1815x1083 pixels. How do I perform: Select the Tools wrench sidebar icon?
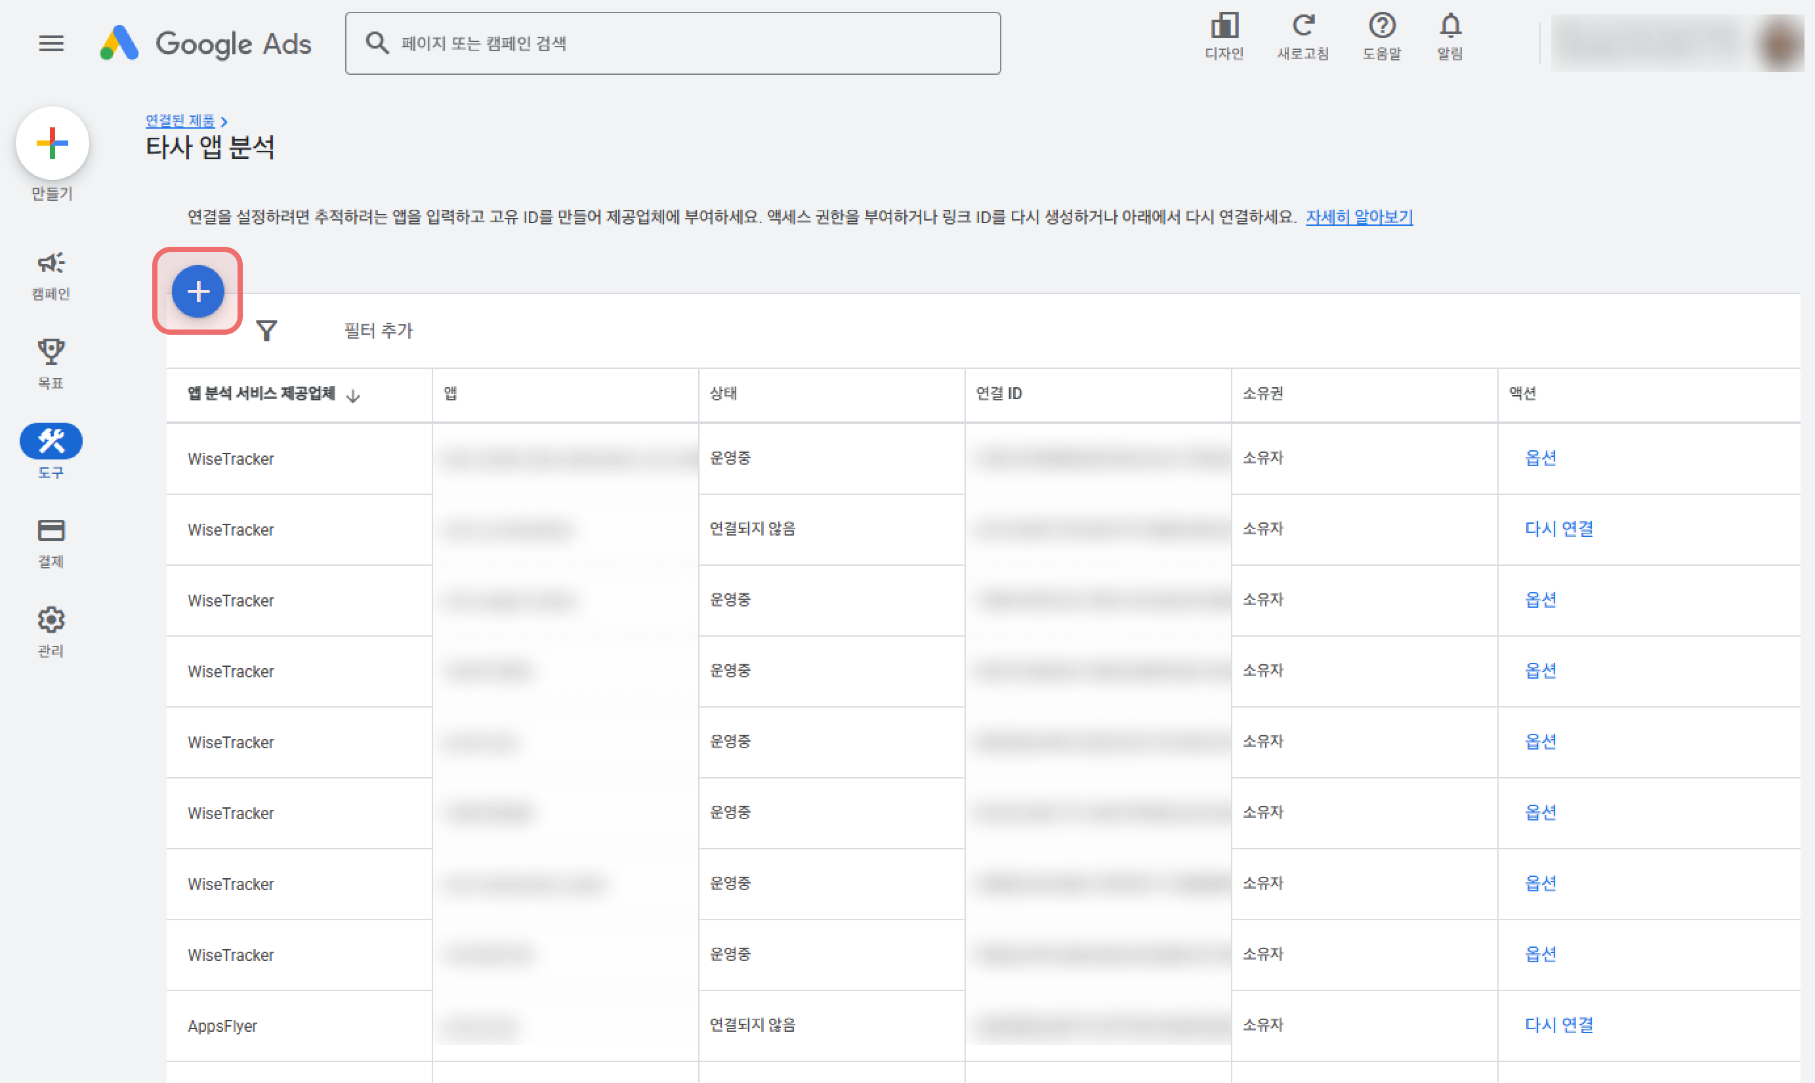click(51, 442)
